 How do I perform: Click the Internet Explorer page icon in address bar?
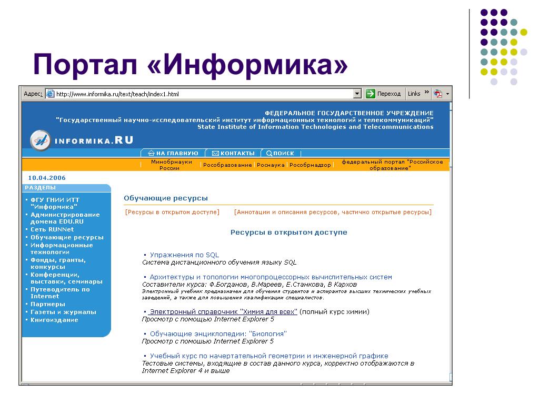click(x=51, y=94)
